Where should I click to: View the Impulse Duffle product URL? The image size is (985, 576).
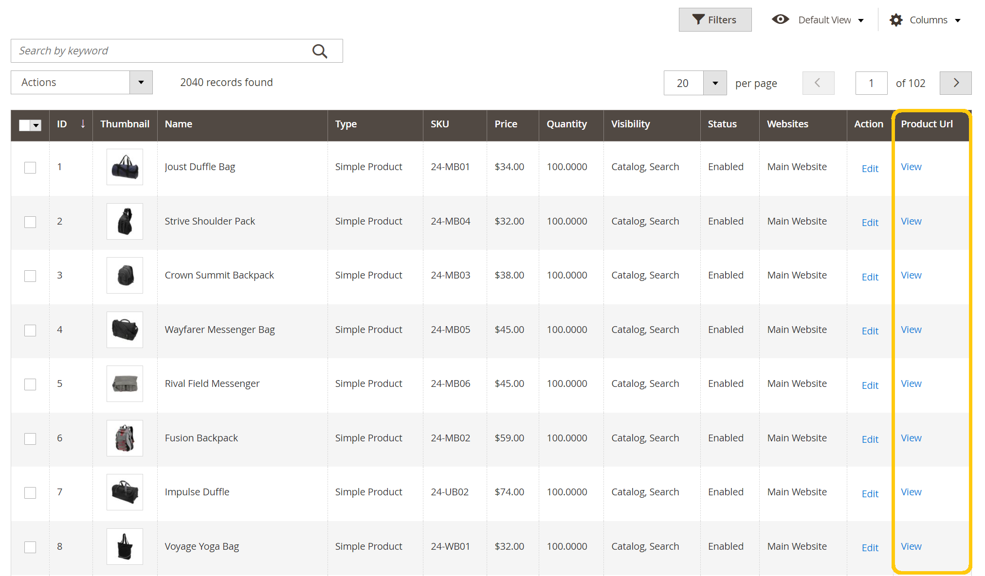[911, 492]
